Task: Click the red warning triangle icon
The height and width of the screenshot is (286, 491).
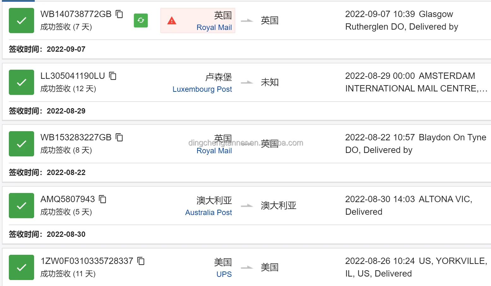Action: coord(172,21)
